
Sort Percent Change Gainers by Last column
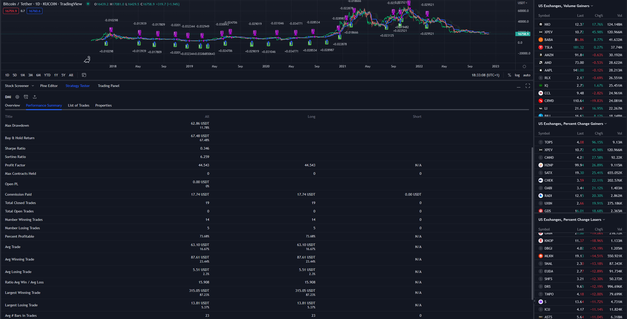coord(580,133)
